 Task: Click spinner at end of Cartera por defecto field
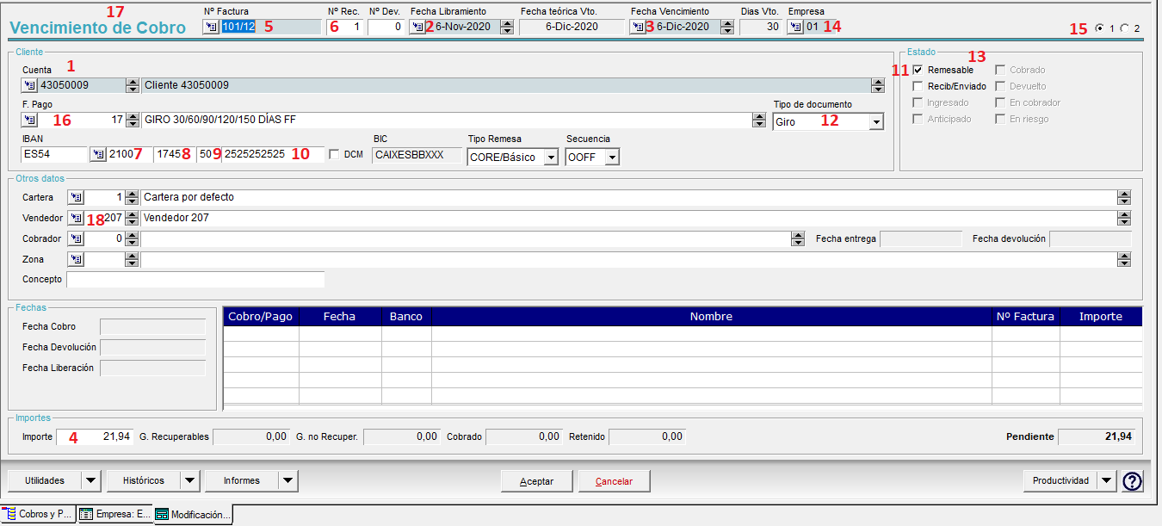[1124, 197]
